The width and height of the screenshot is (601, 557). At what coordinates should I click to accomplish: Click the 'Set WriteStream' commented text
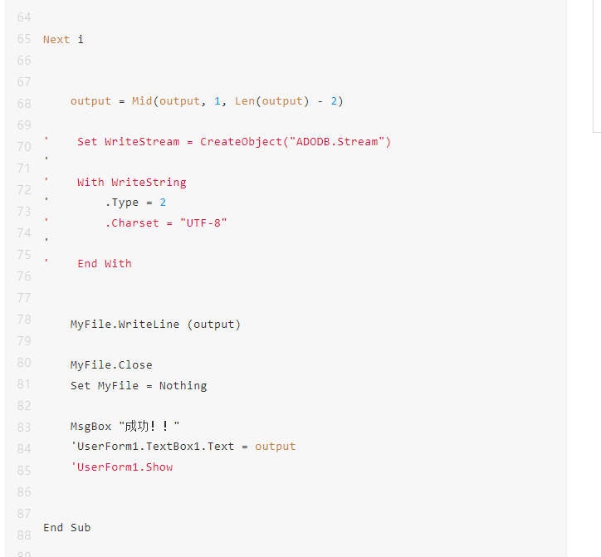pos(128,142)
